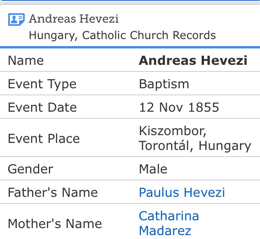Select the Event Type label

pos(42,84)
